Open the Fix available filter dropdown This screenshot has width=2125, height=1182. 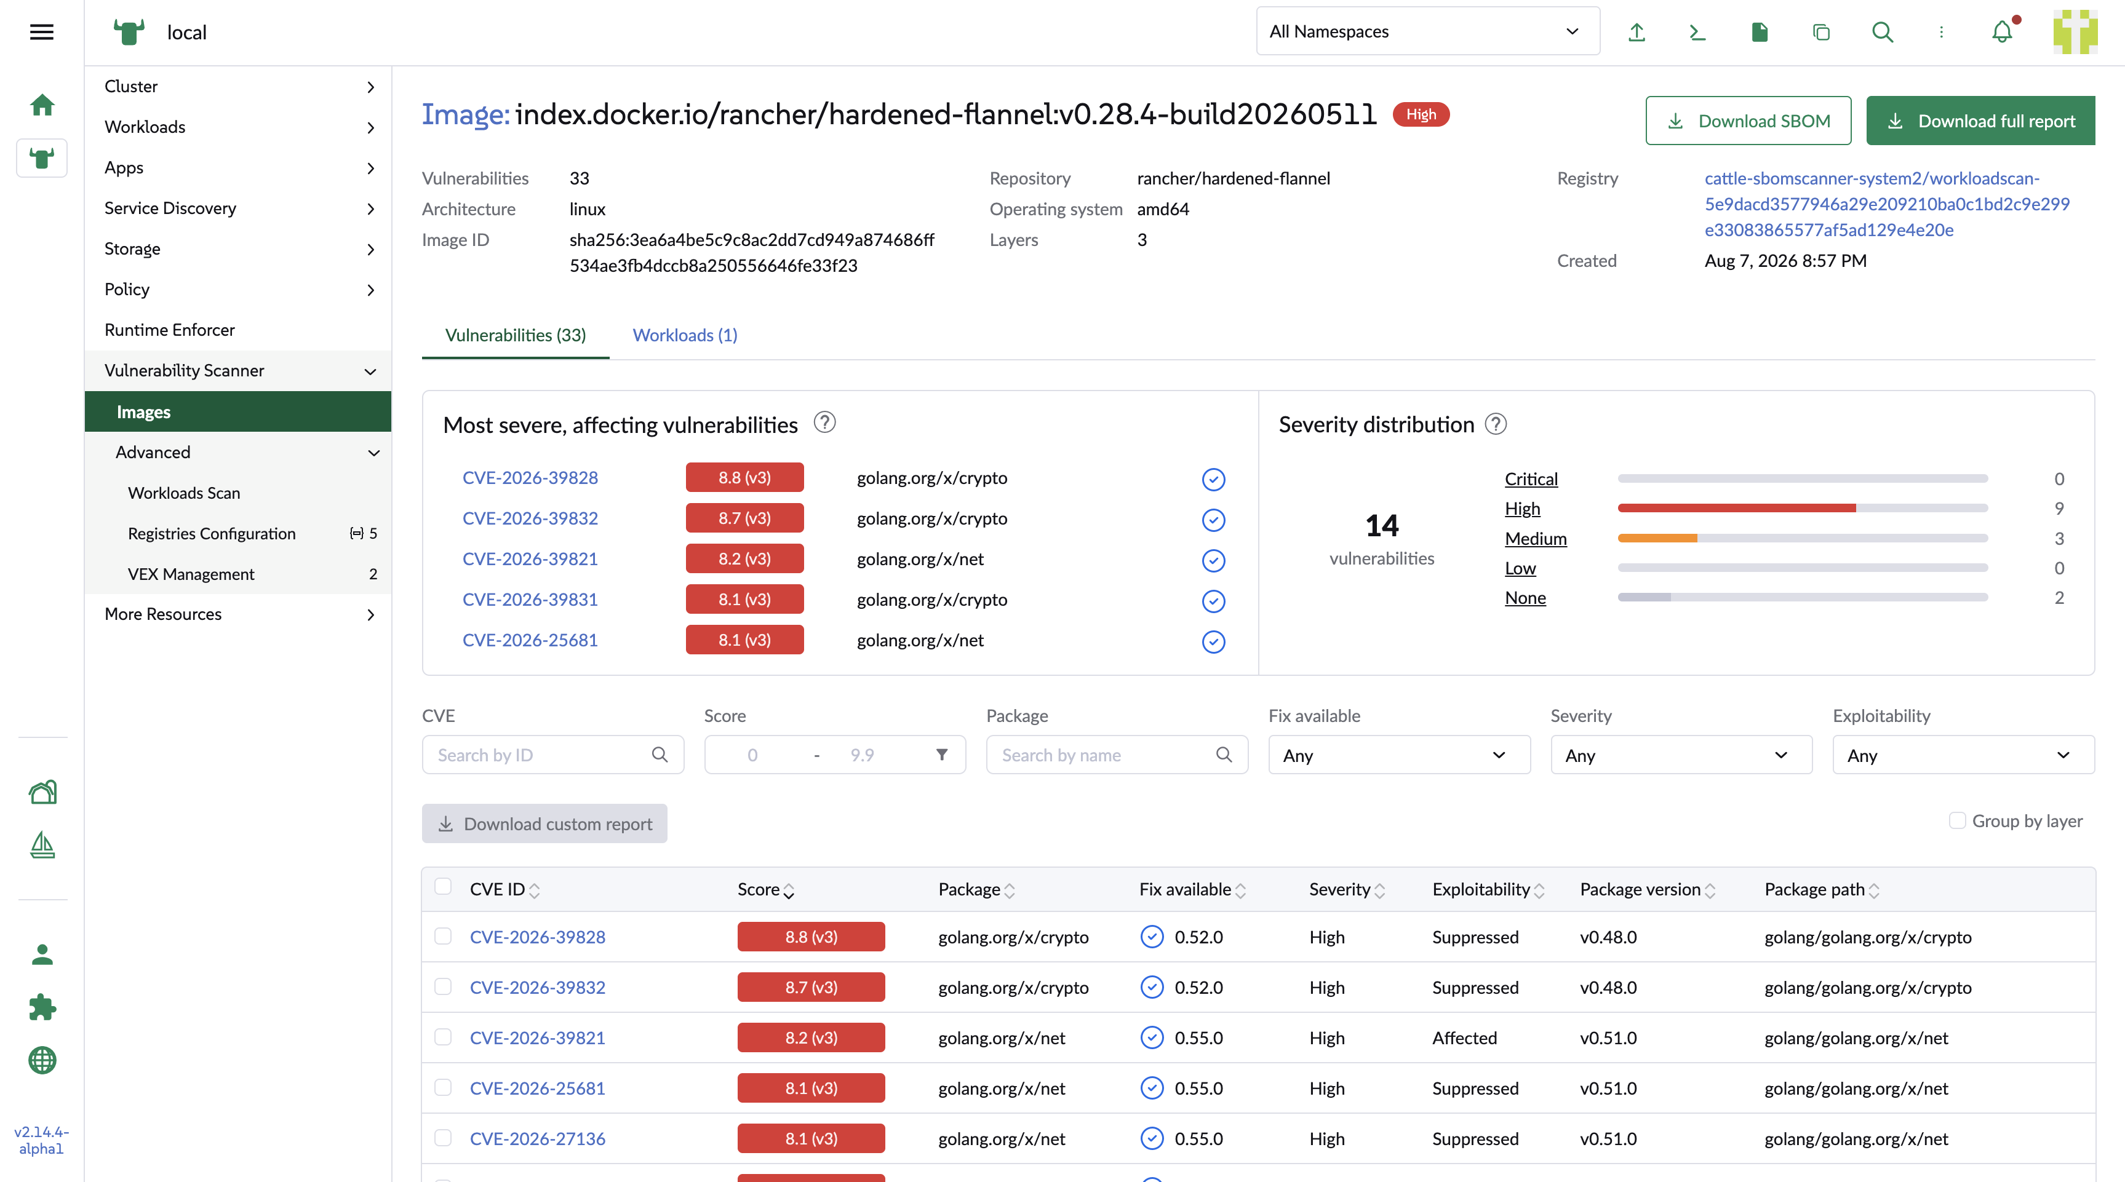point(1398,755)
